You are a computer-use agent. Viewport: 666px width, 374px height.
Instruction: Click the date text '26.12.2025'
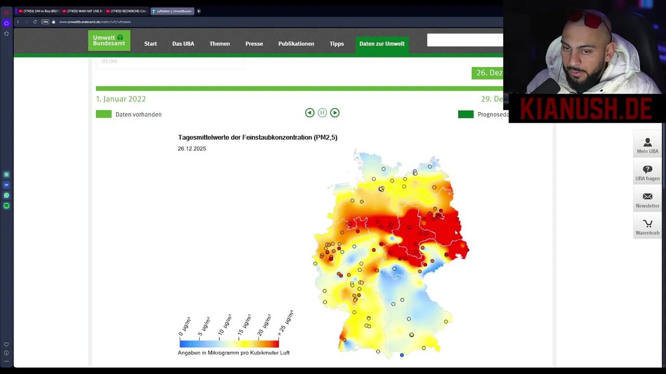coord(192,149)
